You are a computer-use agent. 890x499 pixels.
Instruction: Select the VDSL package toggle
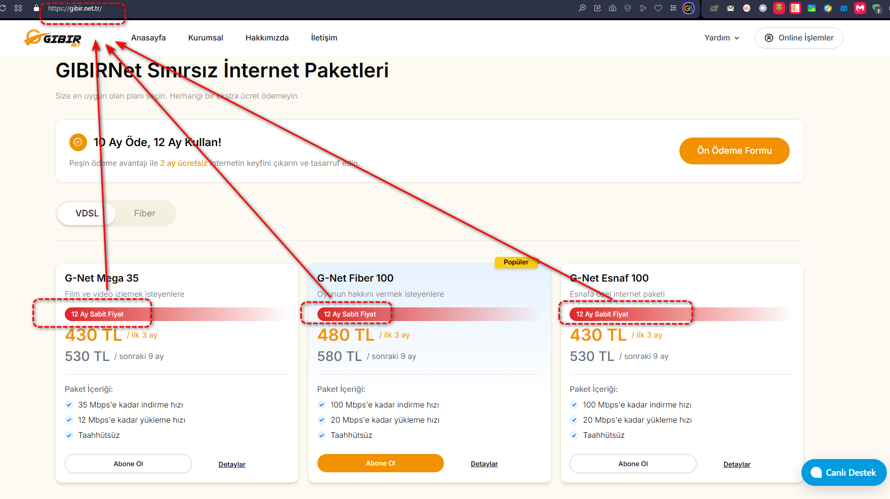tap(87, 213)
